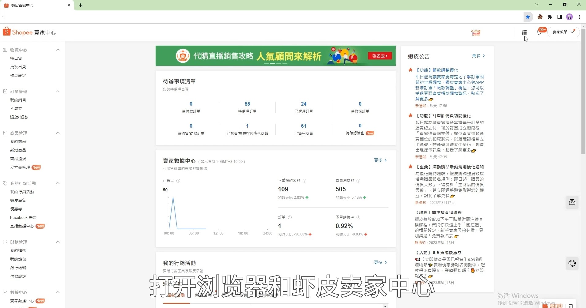Image resolution: width=586 pixels, height=308 pixels.
Task: Click the 報名去 button on banner
Action: tap(380, 56)
